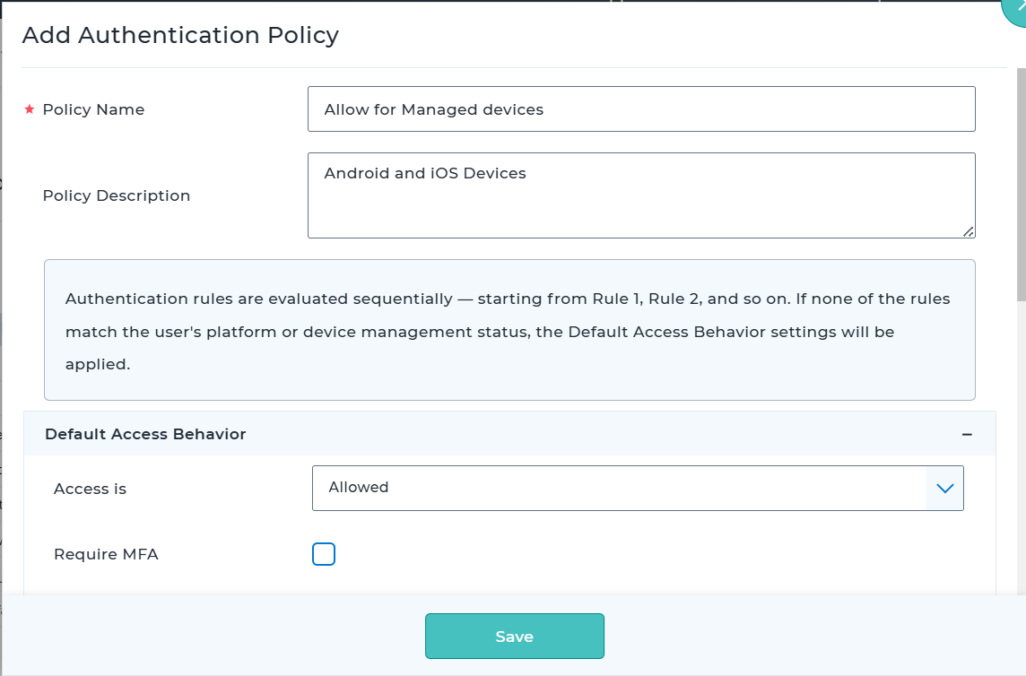Focus the Policy Description textarea
This screenshot has height=676, width=1026.
[x=640, y=195]
